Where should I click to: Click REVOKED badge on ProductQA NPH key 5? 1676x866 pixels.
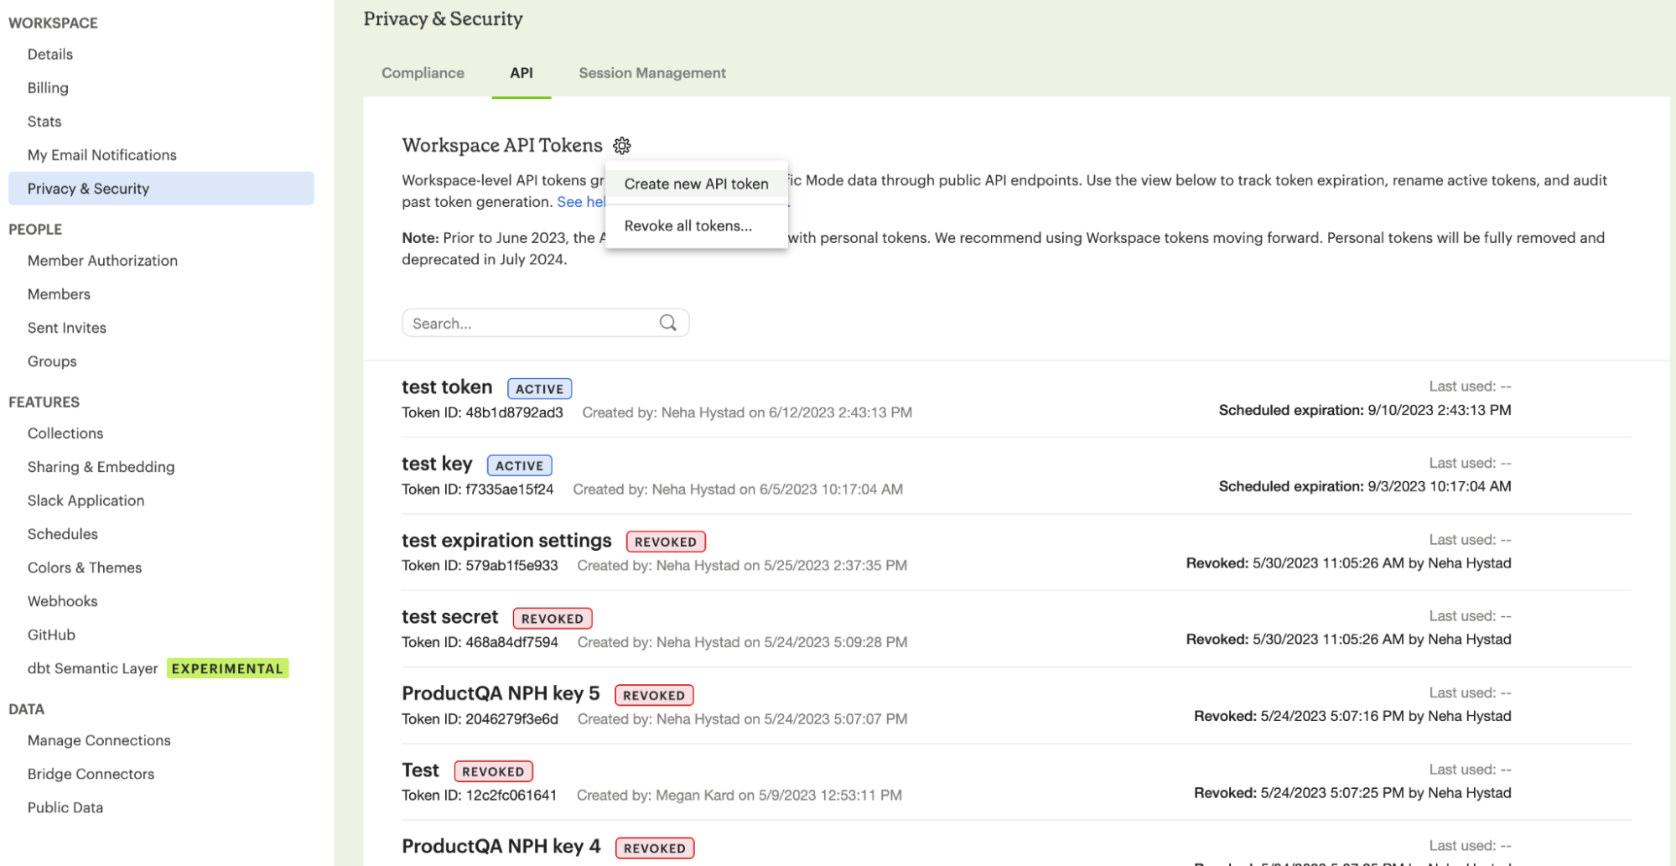[x=654, y=695]
